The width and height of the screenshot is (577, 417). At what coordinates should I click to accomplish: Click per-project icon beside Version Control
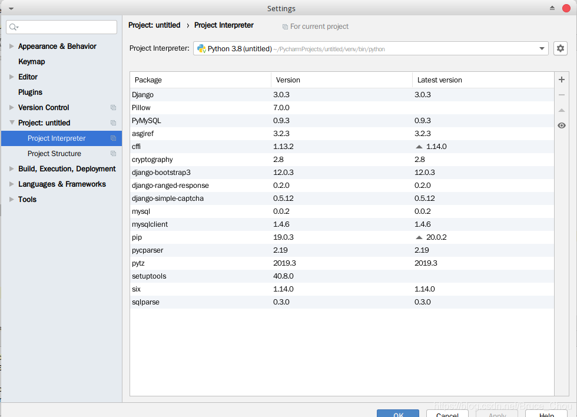click(x=113, y=107)
